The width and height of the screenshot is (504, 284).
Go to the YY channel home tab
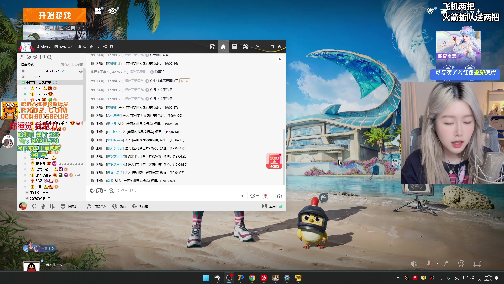pyautogui.click(x=223, y=47)
